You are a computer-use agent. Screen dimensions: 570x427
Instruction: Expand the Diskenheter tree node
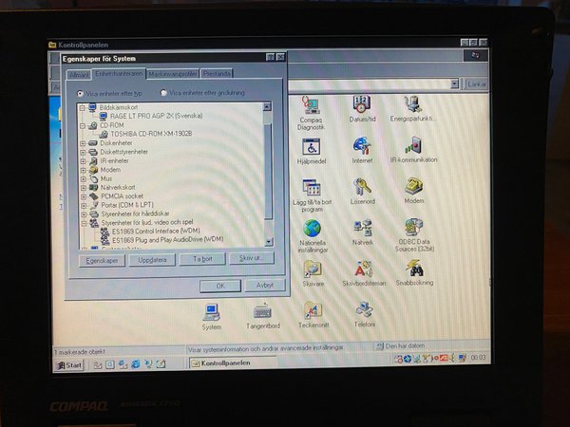[83, 143]
